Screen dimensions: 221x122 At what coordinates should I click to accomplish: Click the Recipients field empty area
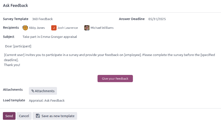click(x=158, y=28)
